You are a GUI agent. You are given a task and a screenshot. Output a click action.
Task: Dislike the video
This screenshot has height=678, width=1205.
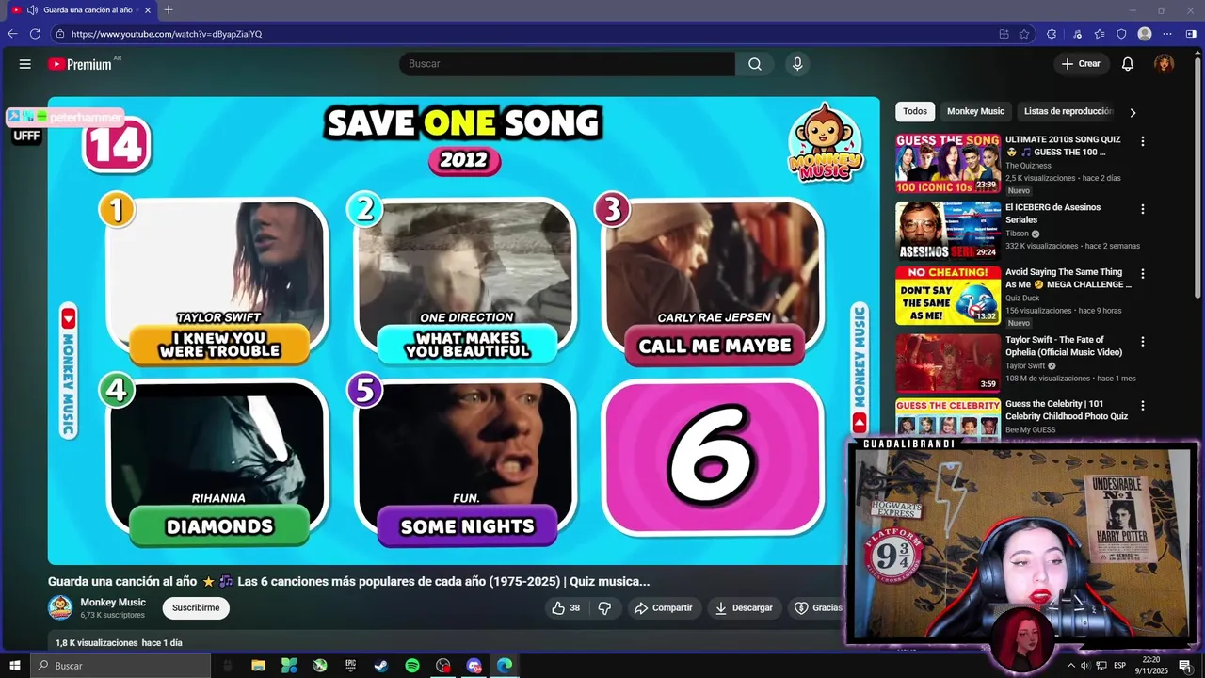(x=604, y=608)
